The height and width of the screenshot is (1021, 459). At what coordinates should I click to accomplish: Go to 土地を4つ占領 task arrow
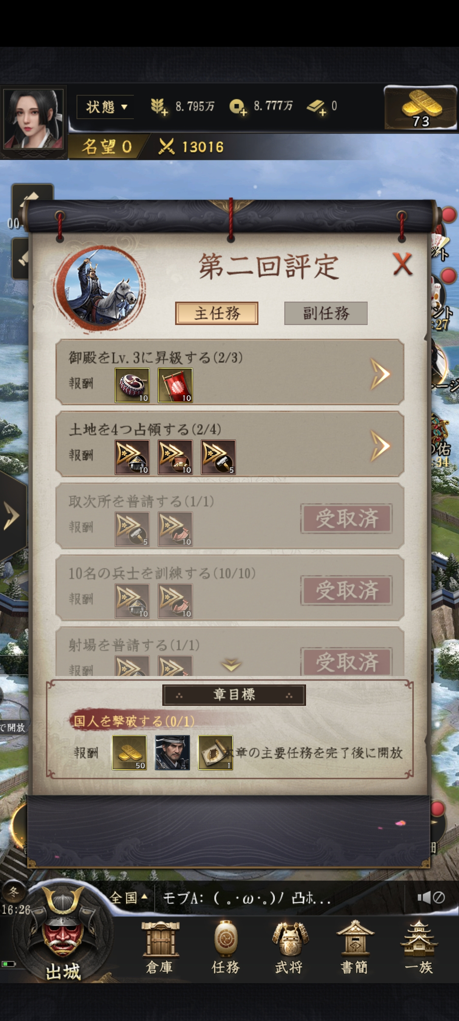(x=380, y=446)
